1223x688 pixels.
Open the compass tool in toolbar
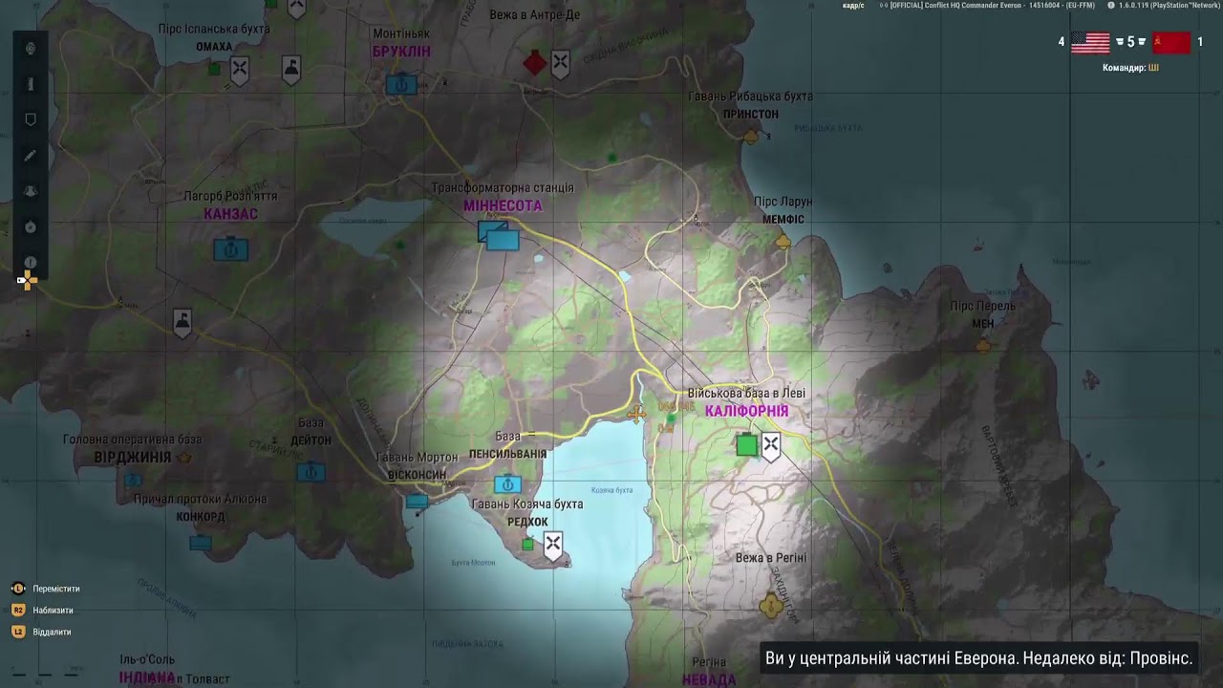click(31, 227)
